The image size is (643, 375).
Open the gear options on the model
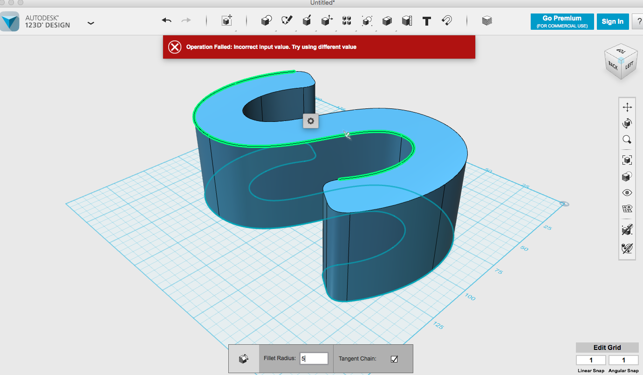(311, 121)
